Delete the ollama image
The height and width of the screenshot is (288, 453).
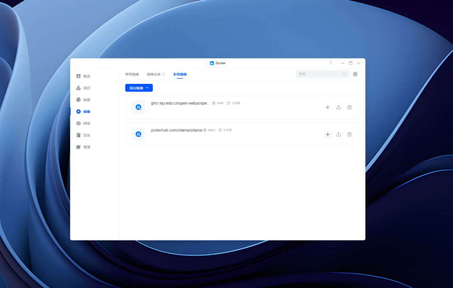[349, 134]
